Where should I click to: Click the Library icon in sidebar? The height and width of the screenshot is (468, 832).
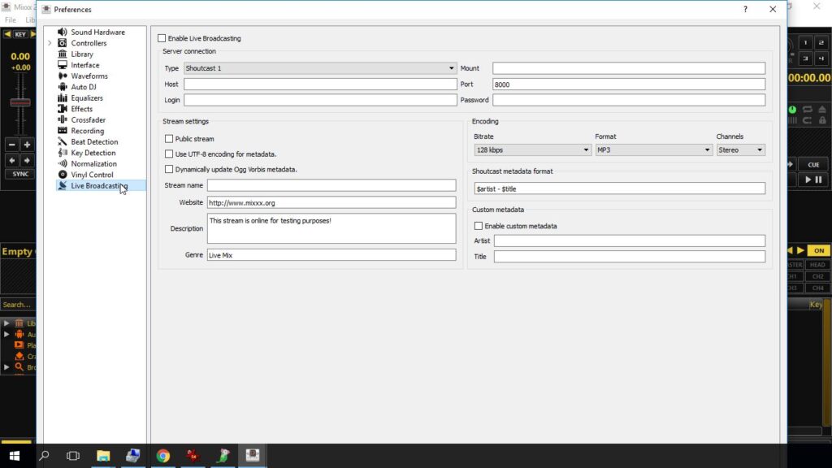(63, 54)
